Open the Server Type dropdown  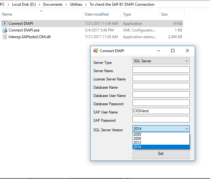pos(161,61)
